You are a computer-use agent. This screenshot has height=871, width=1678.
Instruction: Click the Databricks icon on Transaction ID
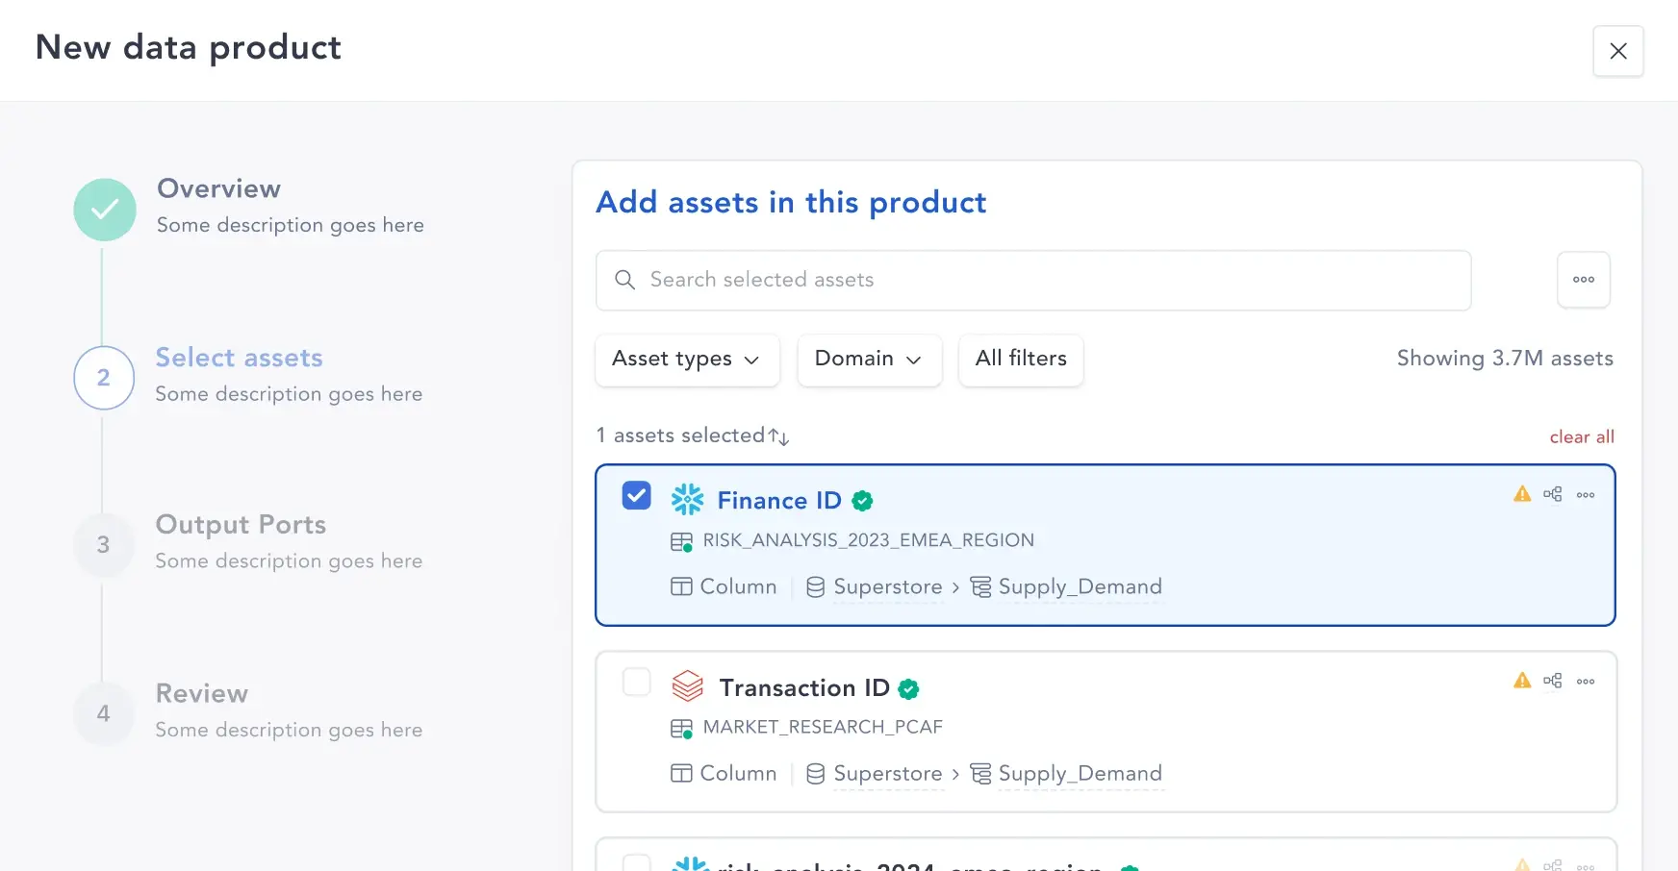[x=688, y=686]
